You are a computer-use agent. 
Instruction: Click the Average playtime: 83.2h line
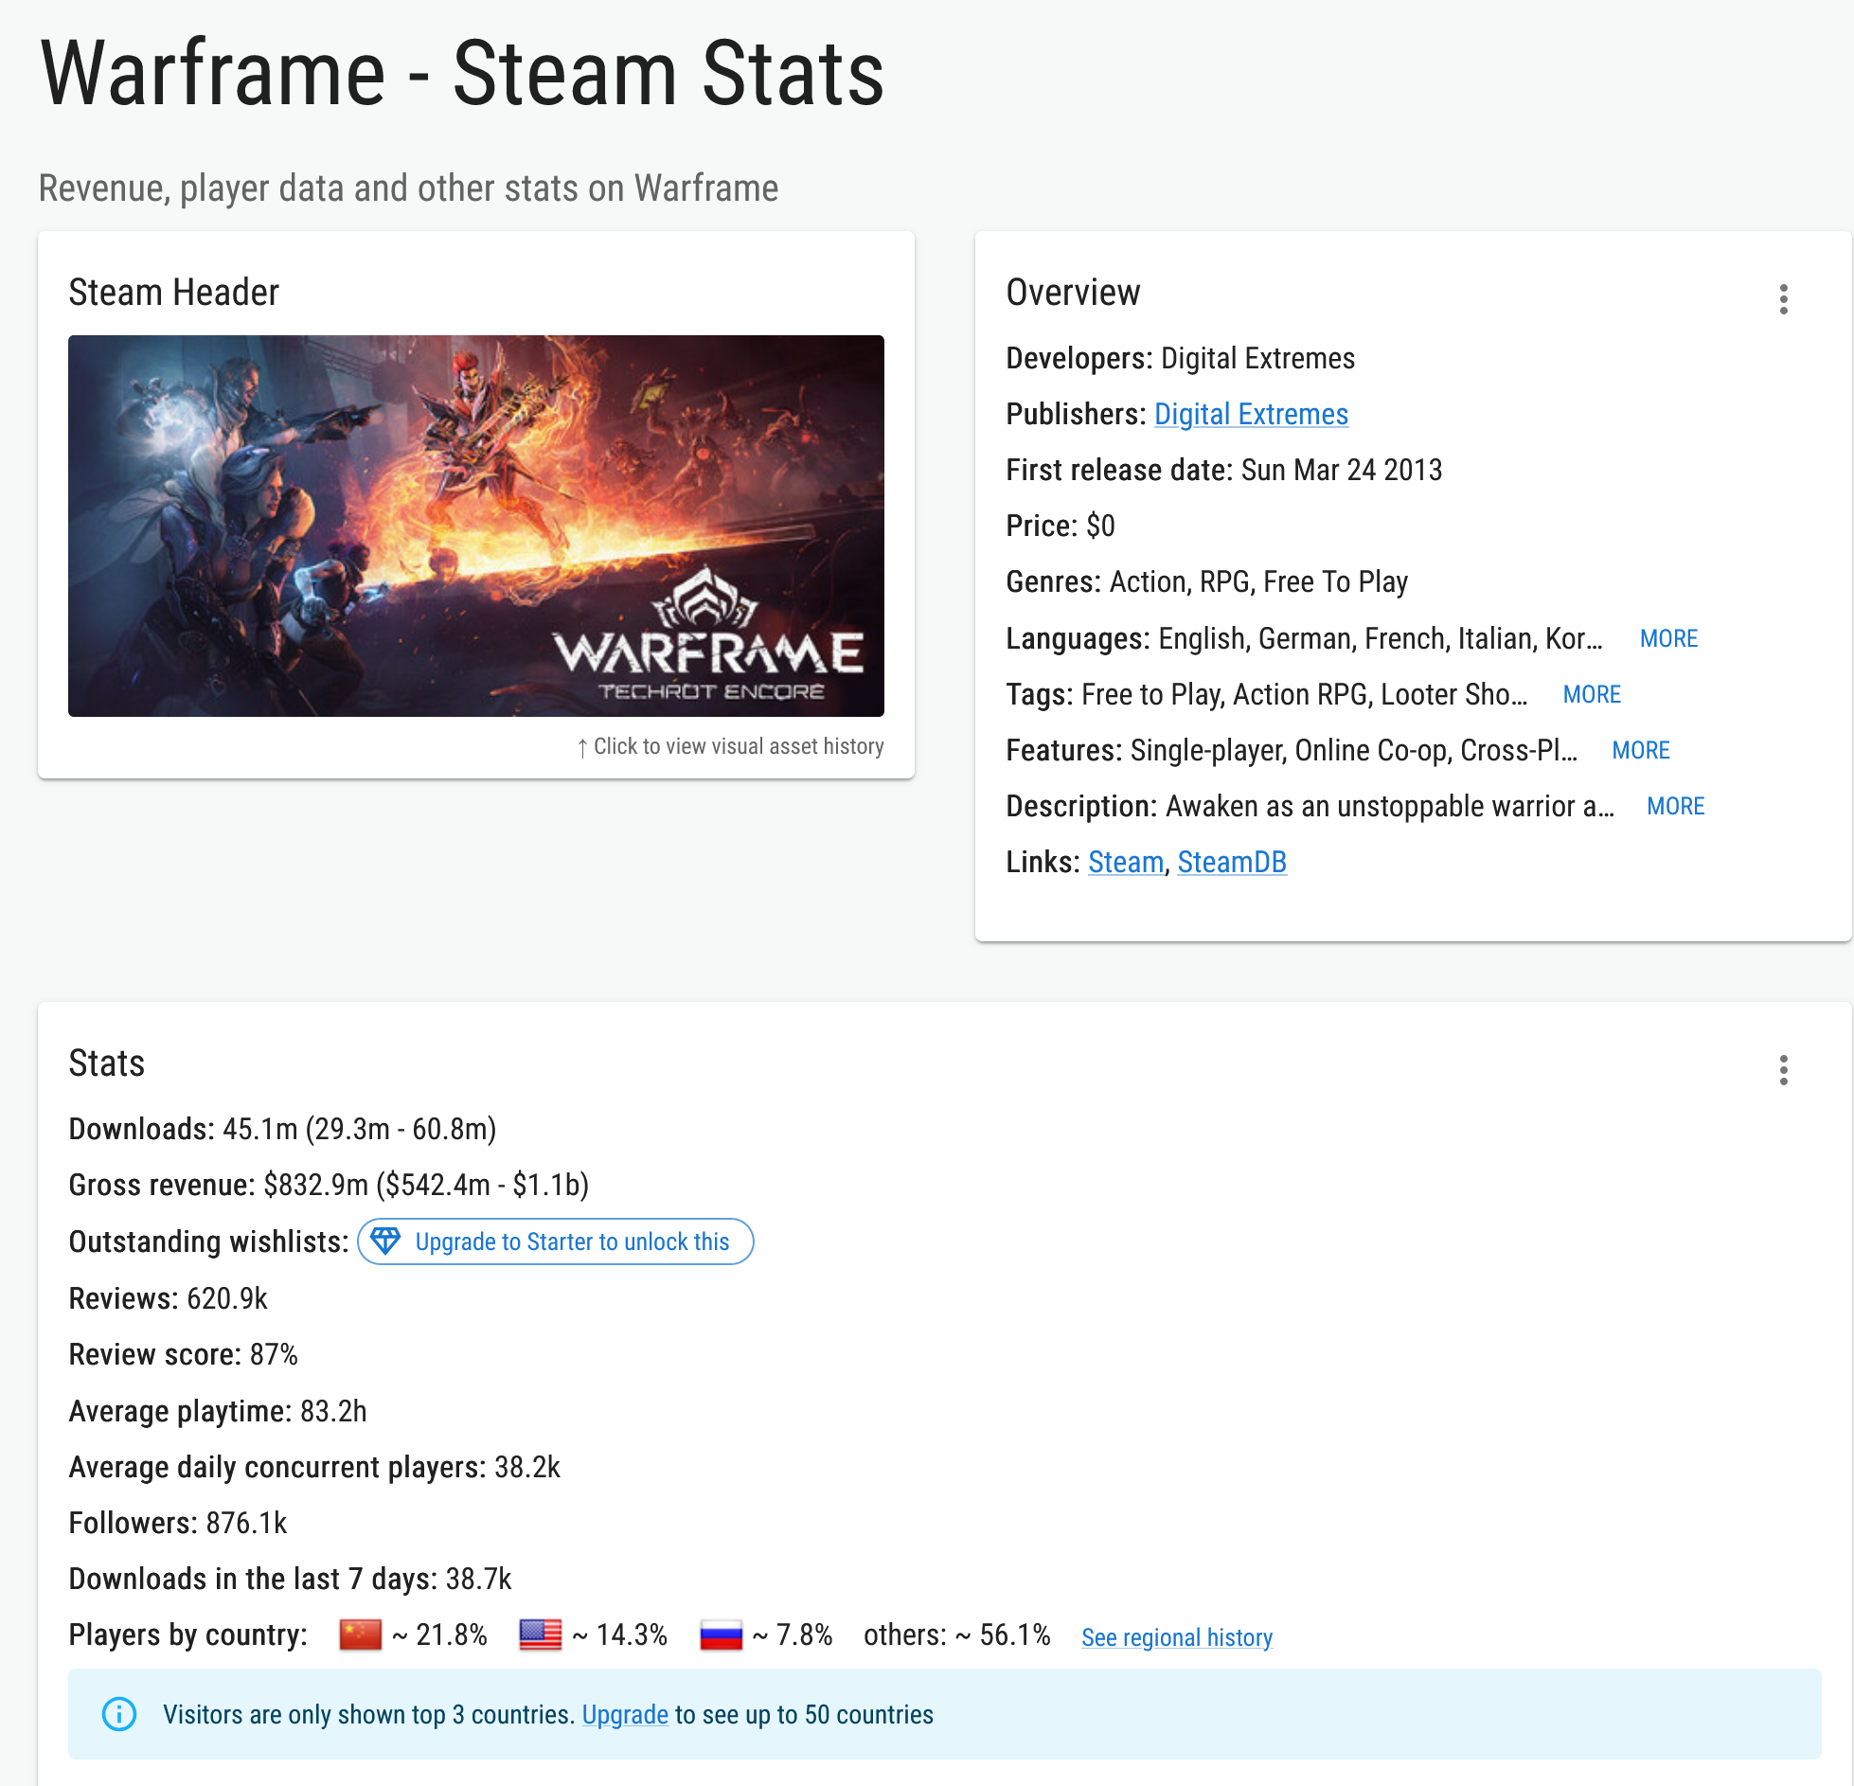[218, 1411]
